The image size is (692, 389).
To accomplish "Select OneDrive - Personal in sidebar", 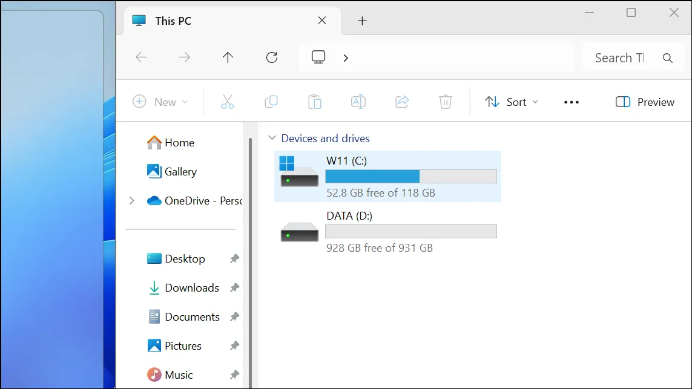I will pyautogui.click(x=194, y=201).
